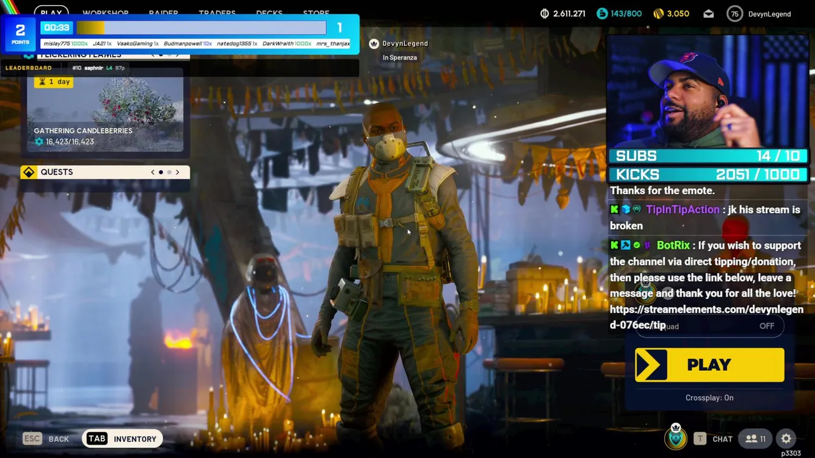Click the In Speranza status text
Viewport: 815px width, 458px height.
[x=400, y=57]
